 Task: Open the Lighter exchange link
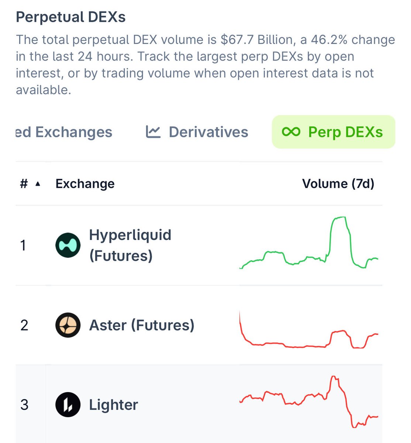click(113, 405)
